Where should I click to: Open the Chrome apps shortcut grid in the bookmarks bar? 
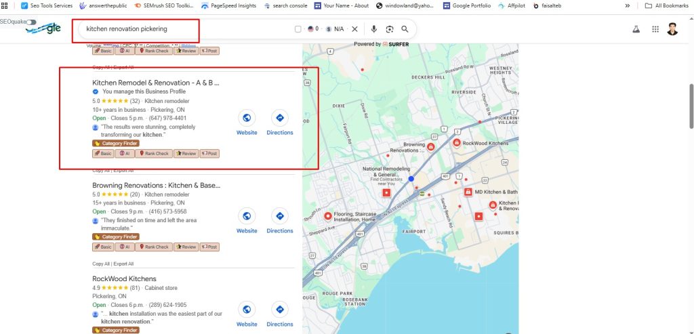5,5
